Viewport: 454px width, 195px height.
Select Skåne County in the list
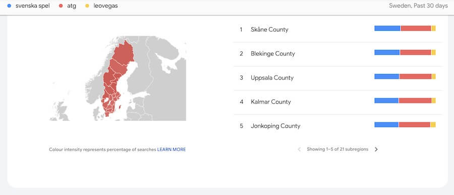[x=338, y=30]
